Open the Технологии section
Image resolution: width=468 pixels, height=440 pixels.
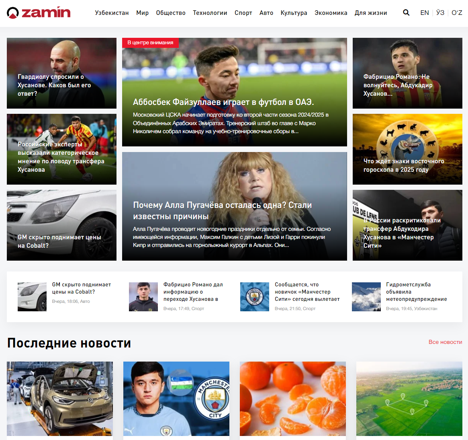[210, 13]
